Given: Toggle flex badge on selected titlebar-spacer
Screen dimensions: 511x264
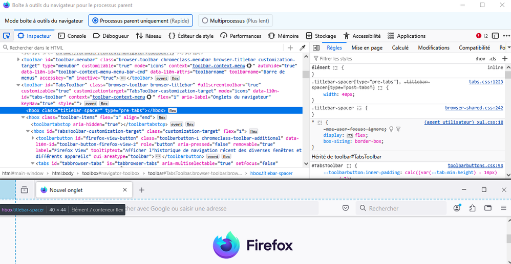Looking at the screenshot, I should (173, 110).
